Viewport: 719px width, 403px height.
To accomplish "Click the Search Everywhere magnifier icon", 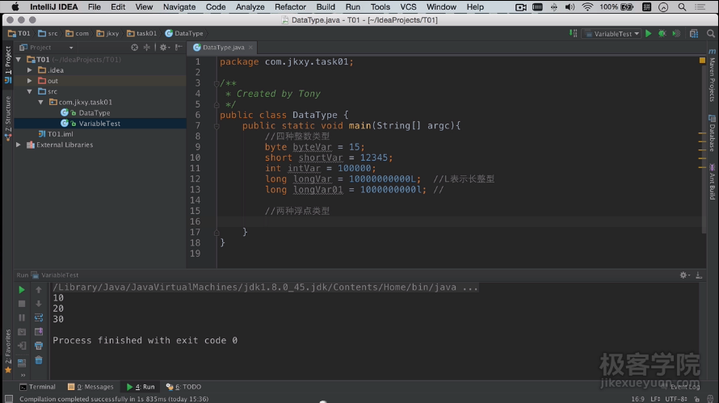I will 709,34.
